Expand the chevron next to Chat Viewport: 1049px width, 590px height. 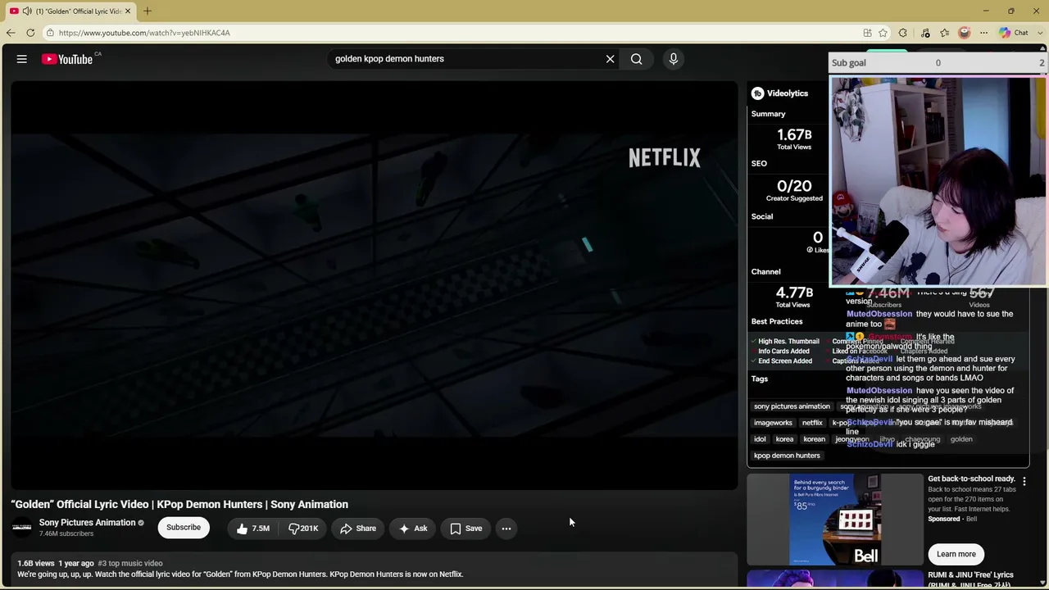[x=1040, y=33]
